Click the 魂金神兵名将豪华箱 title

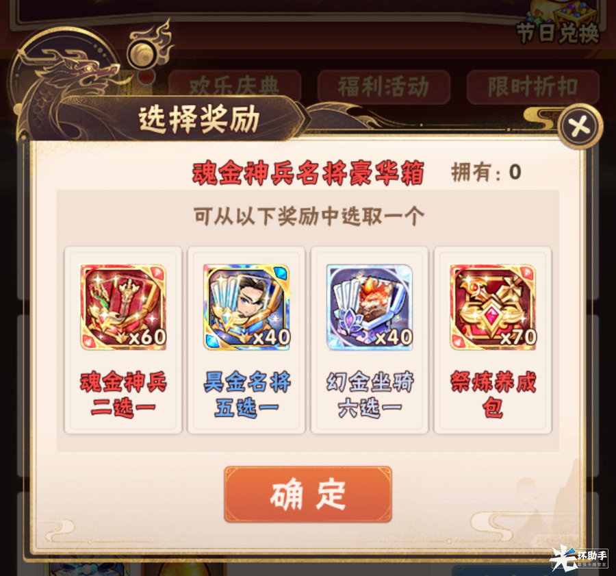click(x=308, y=173)
